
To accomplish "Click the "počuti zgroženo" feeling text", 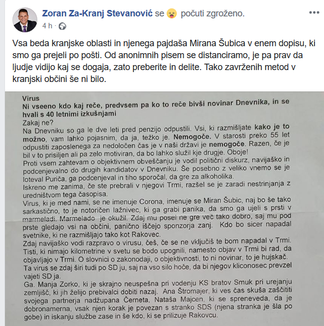I will pyautogui.click(x=213, y=13).
